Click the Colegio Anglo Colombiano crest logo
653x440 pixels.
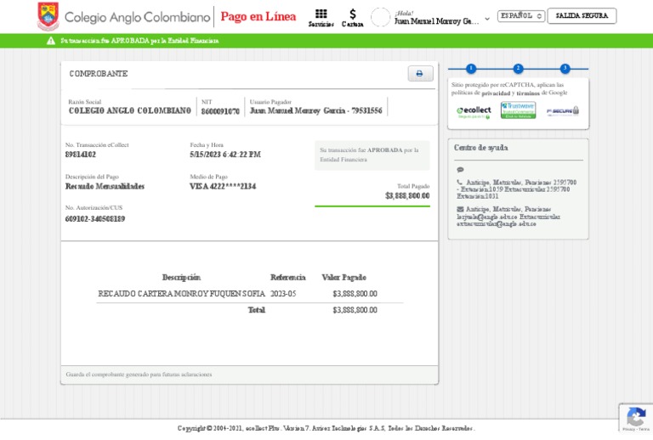48,16
